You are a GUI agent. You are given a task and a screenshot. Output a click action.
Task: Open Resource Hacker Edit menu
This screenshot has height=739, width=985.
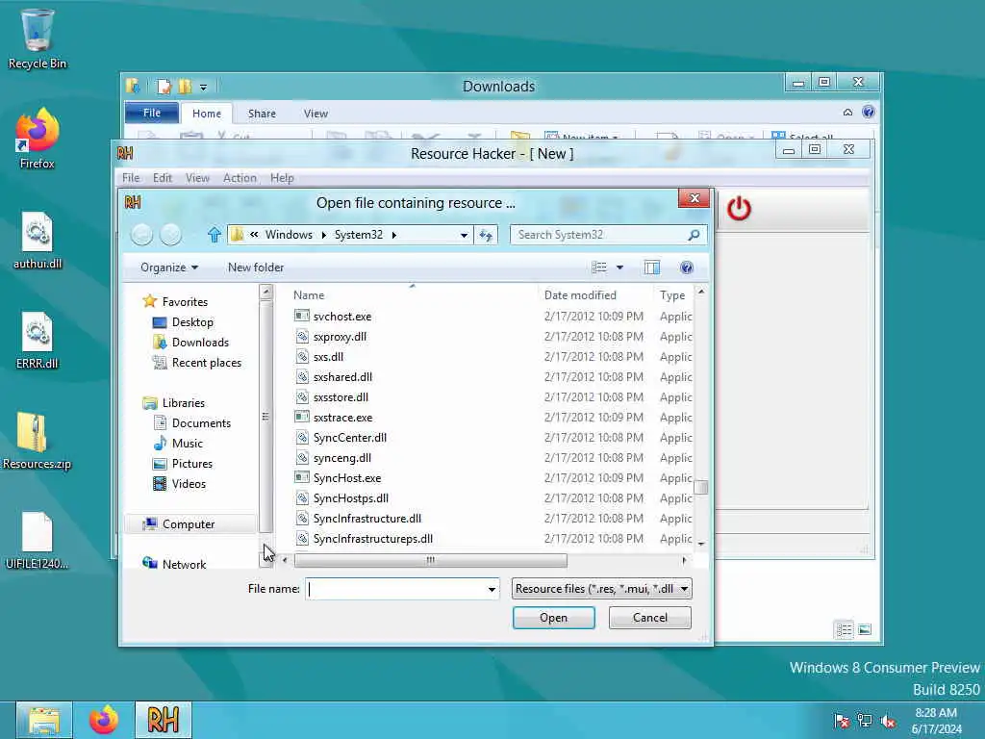coord(162,178)
